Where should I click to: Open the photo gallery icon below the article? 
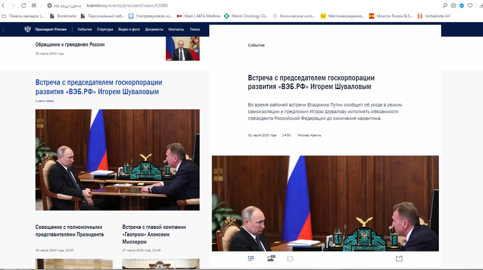pyautogui.click(x=271, y=258)
